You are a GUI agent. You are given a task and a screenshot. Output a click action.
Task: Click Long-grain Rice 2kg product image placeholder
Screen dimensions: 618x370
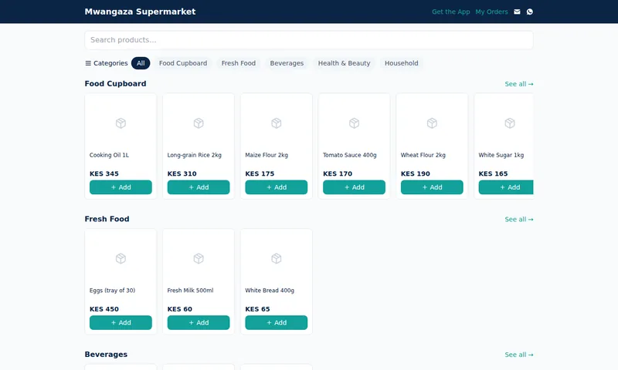click(199, 123)
